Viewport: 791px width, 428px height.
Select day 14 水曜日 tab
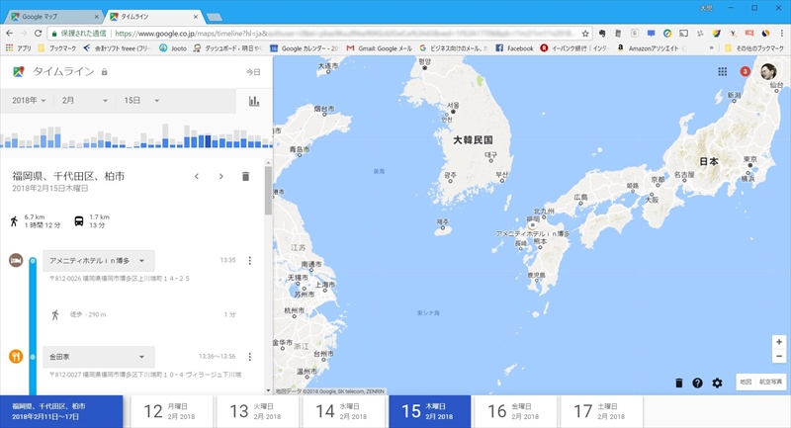coord(343,412)
